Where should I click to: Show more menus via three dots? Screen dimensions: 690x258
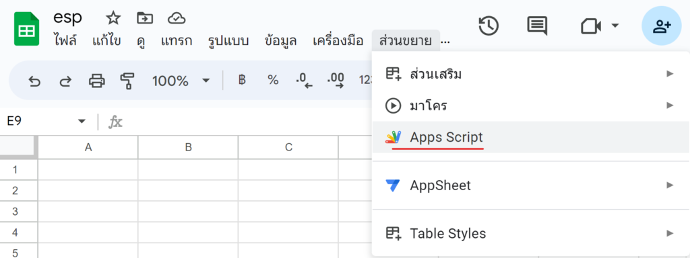[445, 42]
